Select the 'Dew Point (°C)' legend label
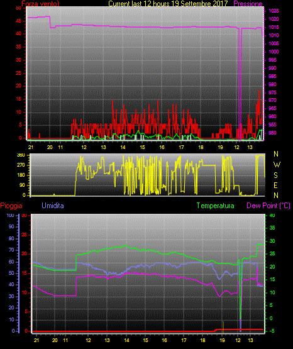The height and width of the screenshot is (349, 293). click(268, 206)
